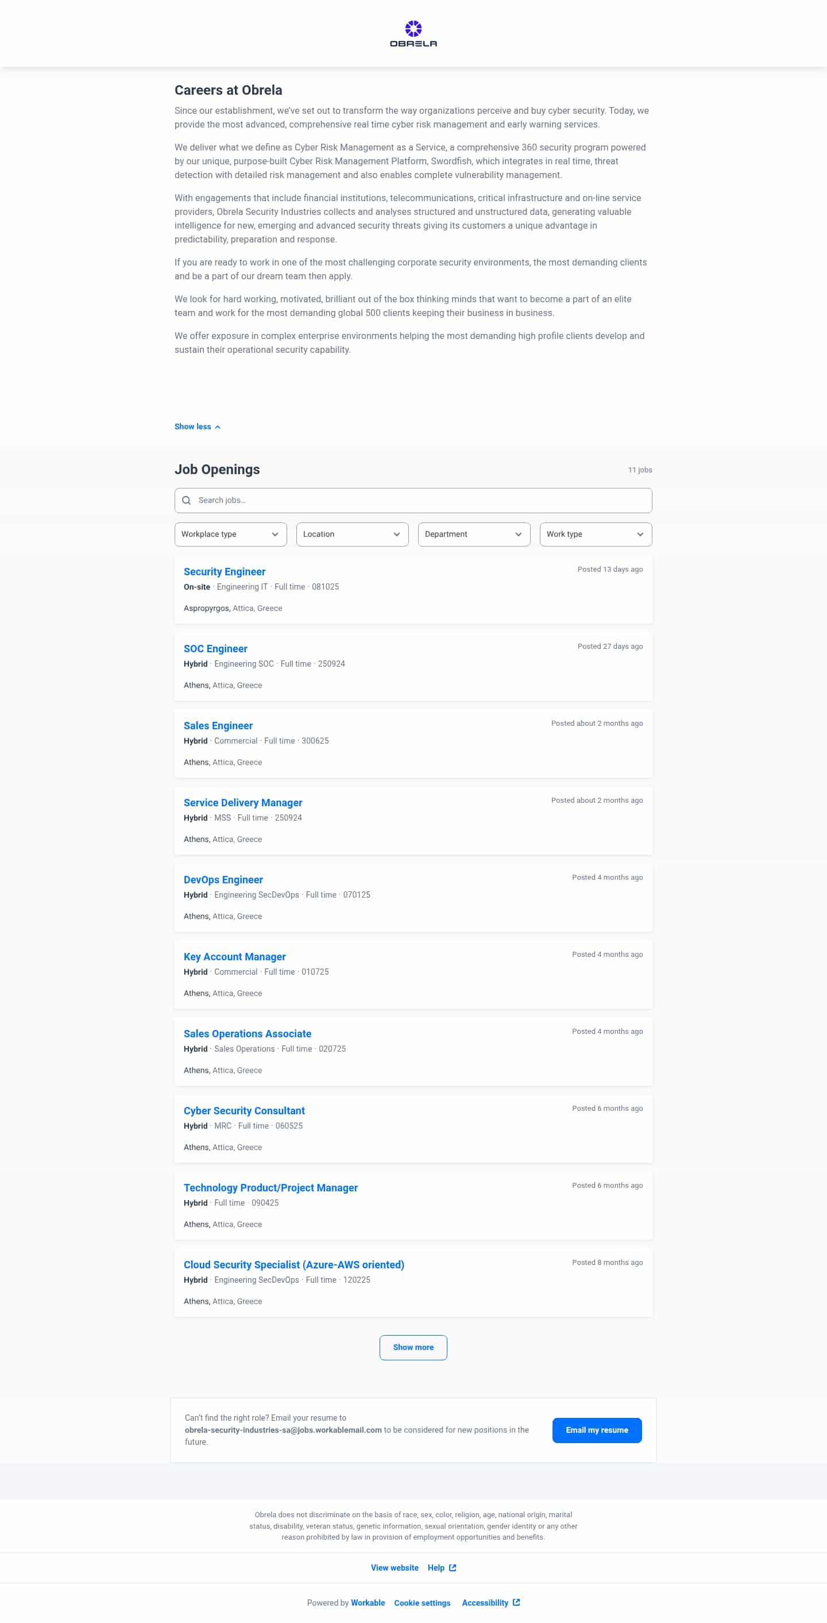Click the Accessibility external link icon
The height and width of the screenshot is (1623, 827).
pyautogui.click(x=517, y=1602)
